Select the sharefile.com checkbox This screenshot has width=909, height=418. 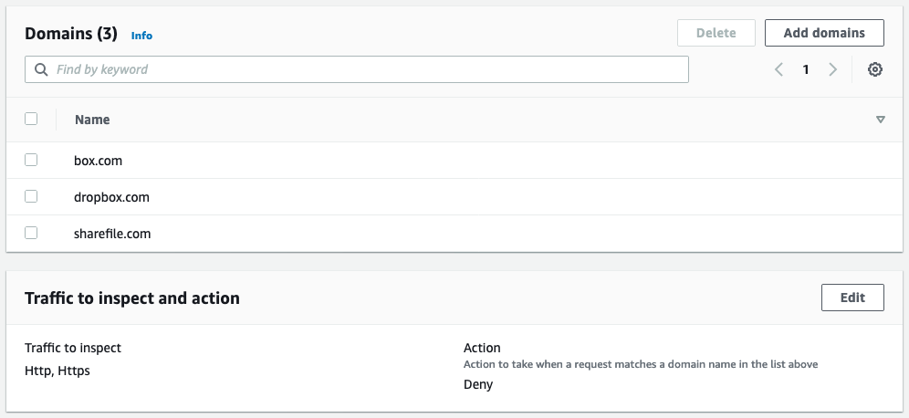click(x=31, y=233)
